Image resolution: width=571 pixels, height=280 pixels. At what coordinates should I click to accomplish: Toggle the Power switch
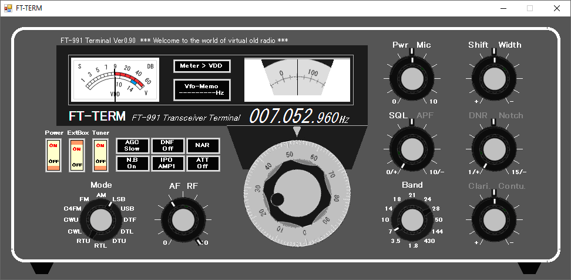click(53, 155)
